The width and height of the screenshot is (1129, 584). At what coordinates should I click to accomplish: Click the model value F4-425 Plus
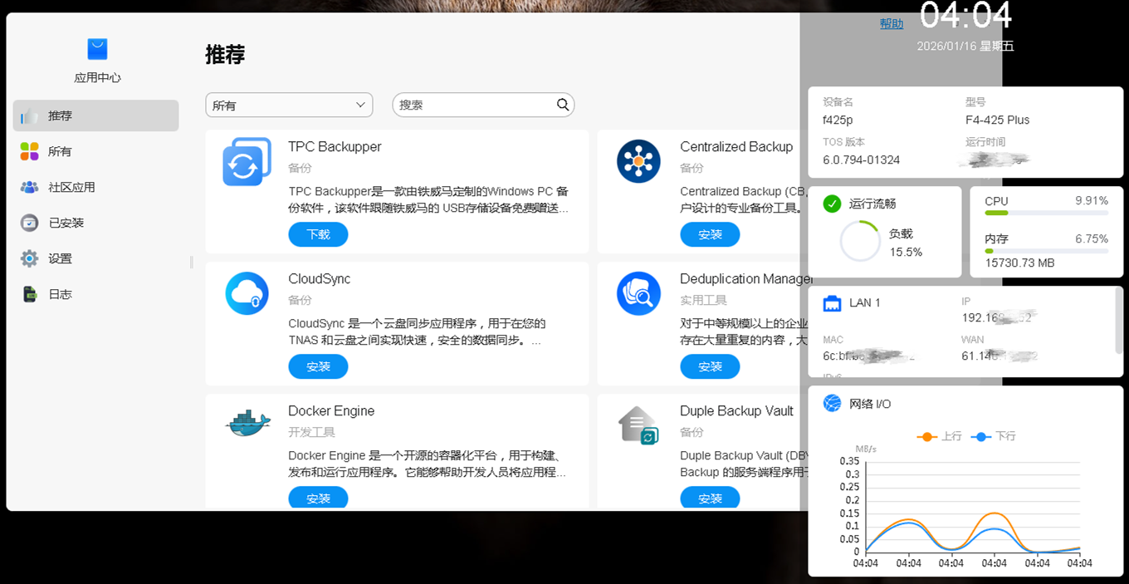pos(997,120)
